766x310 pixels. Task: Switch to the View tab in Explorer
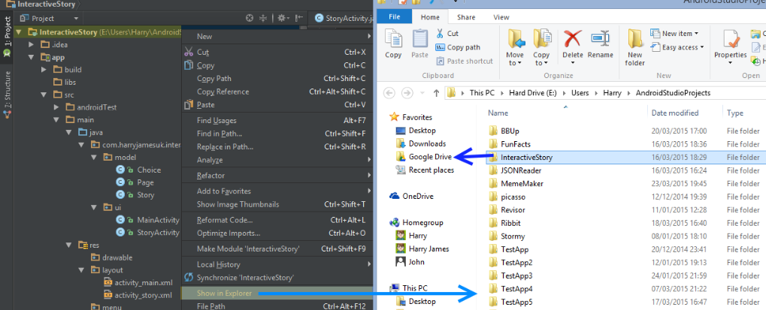click(501, 17)
